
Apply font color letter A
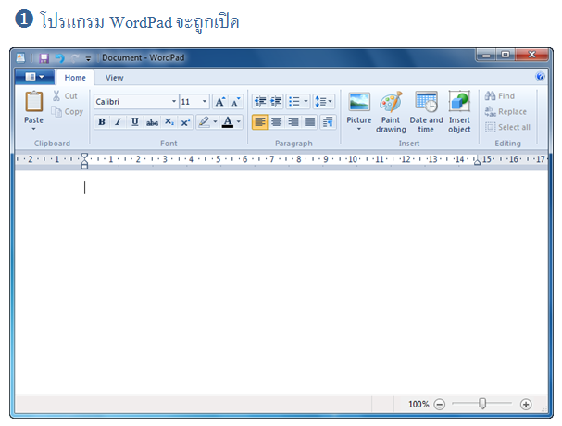click(227, 122)
